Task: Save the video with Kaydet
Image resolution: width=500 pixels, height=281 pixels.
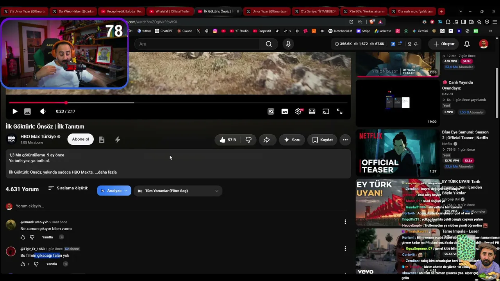Action: pos(322,140)
